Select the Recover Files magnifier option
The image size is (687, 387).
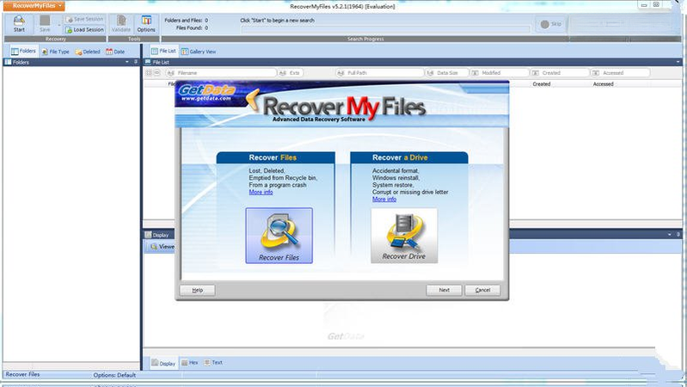pos(279,236)
